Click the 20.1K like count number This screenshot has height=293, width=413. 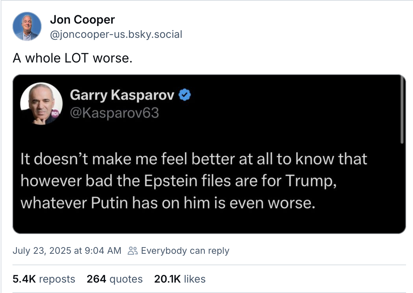(167, 279)
